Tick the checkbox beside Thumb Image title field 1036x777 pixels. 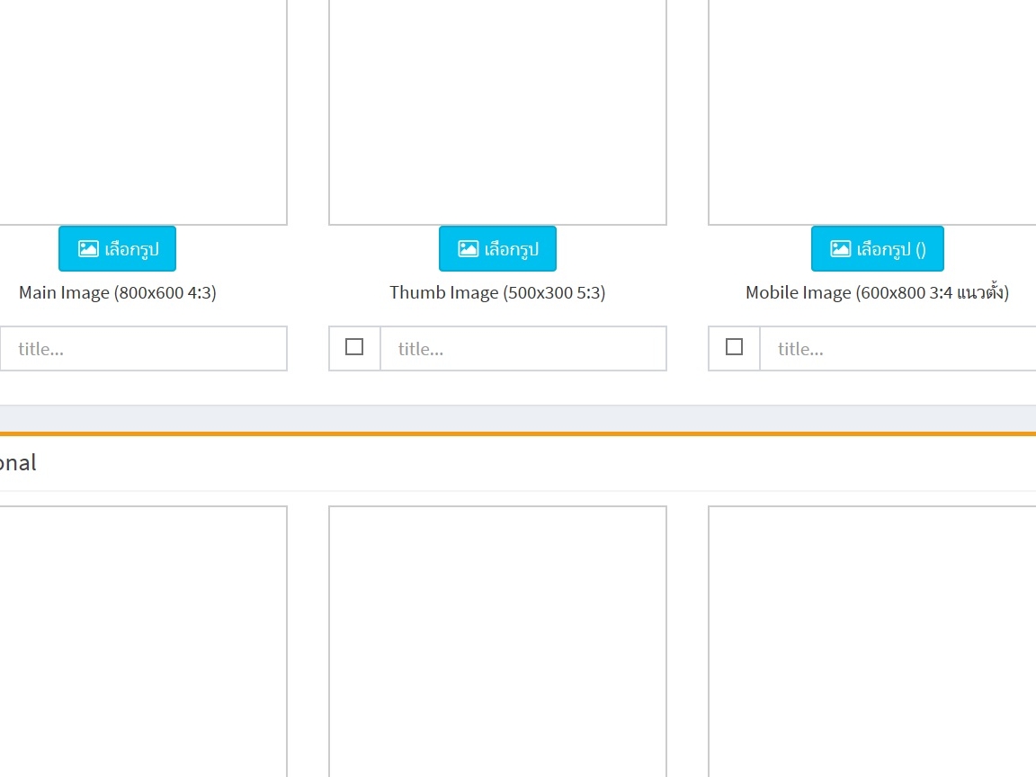354,347
